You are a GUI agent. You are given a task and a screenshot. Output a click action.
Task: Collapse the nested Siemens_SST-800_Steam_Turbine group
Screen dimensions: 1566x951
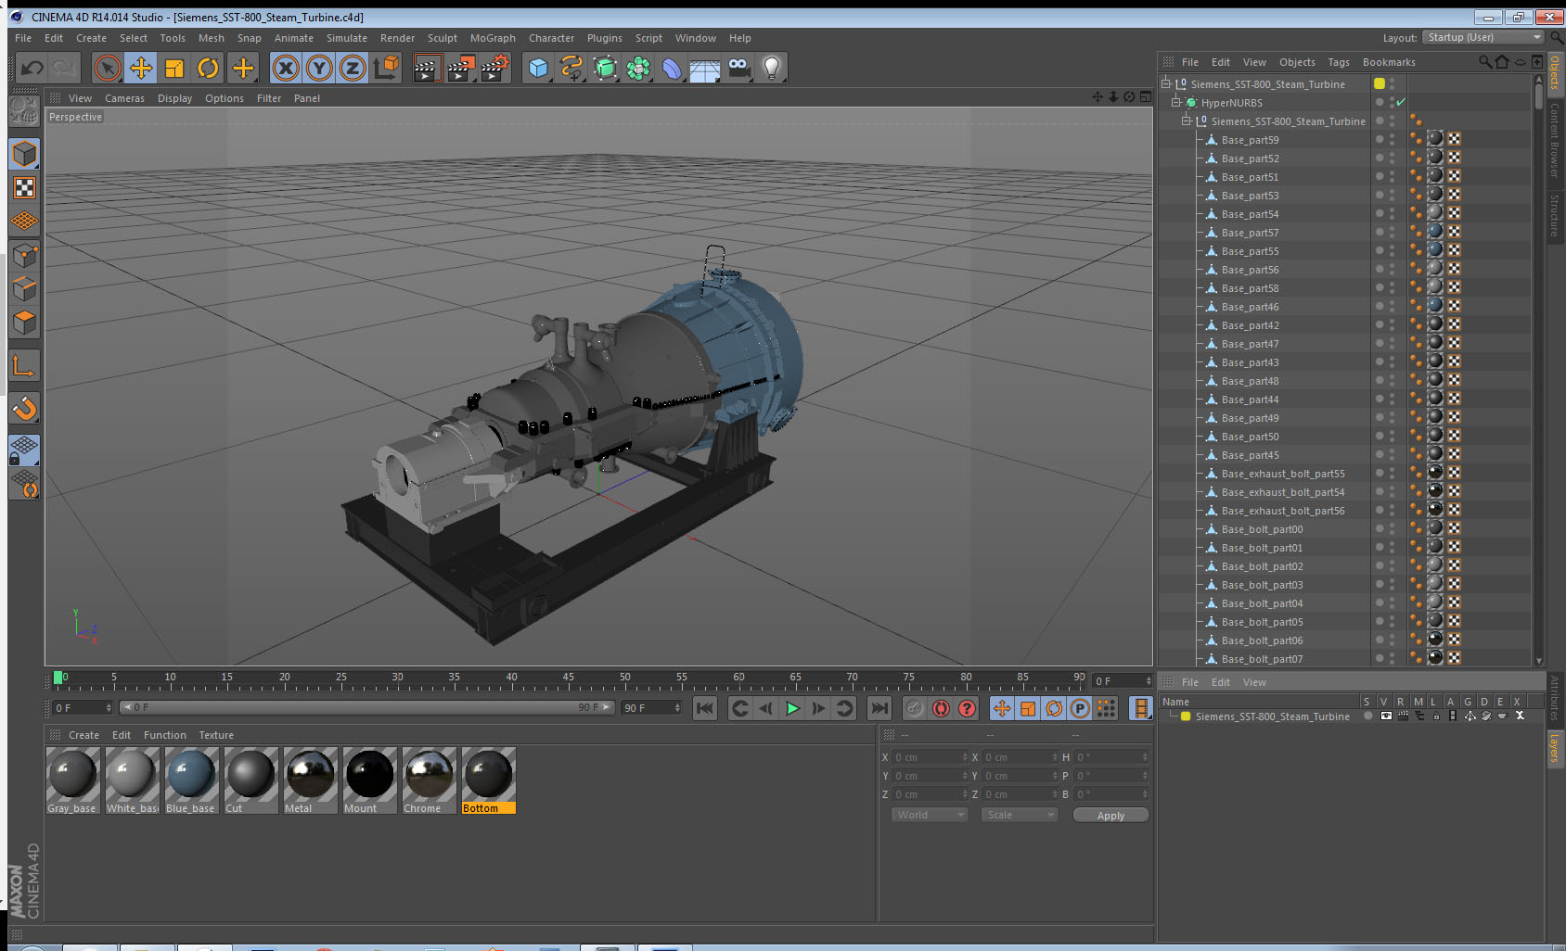1186,120
